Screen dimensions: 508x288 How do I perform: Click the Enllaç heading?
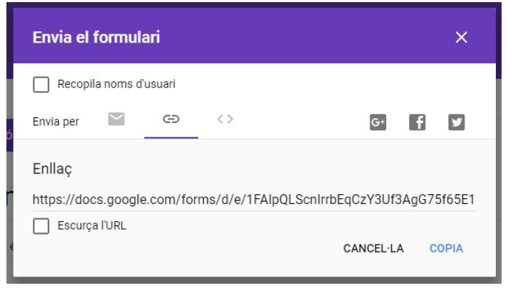(x=53, y=169)
